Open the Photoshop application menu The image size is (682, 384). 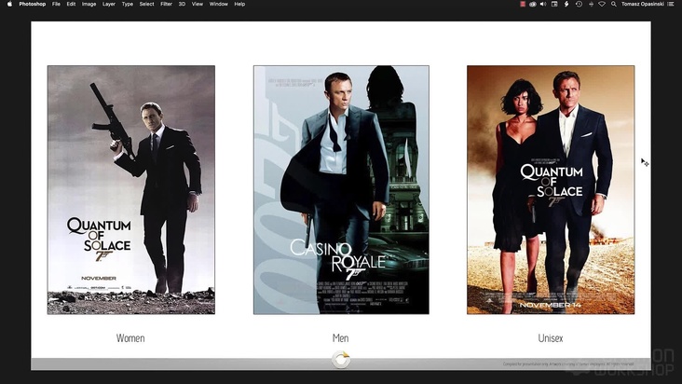(33, 4)
